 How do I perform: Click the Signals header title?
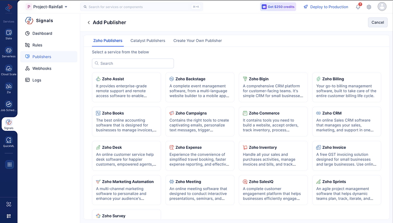[44, 20]
